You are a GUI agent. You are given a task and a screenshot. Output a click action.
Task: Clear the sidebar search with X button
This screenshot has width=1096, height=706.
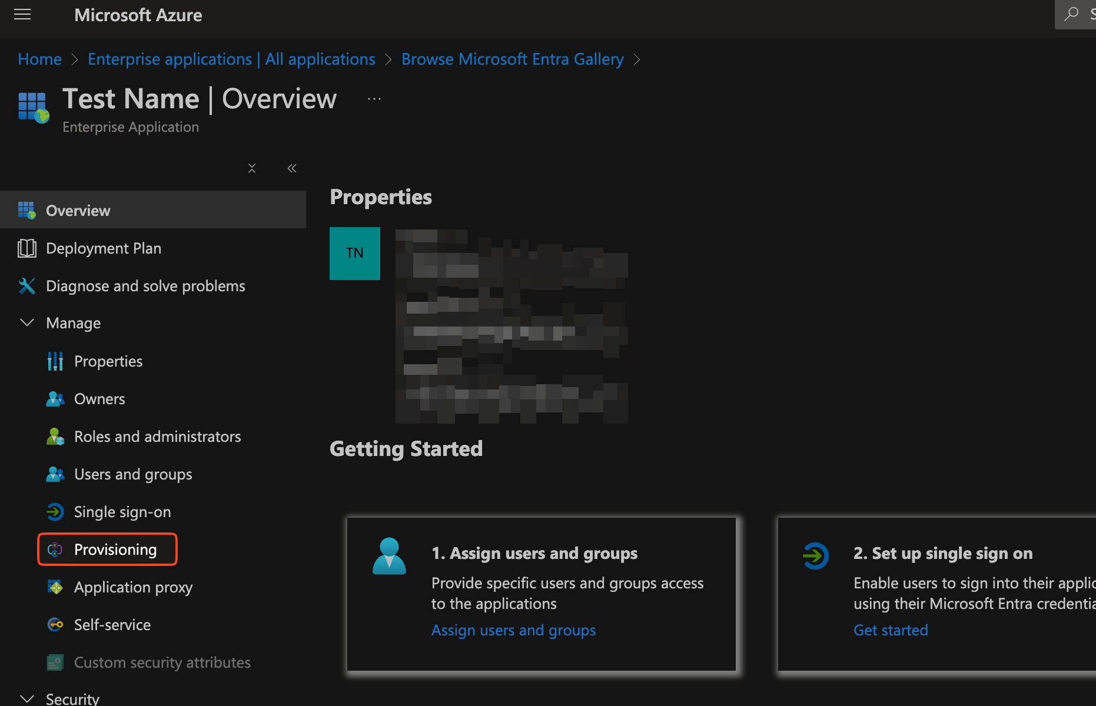tap(252, 168)
